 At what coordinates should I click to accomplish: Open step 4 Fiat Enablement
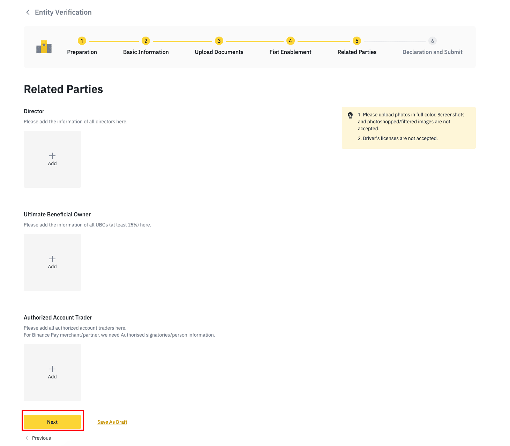point(290,41)
